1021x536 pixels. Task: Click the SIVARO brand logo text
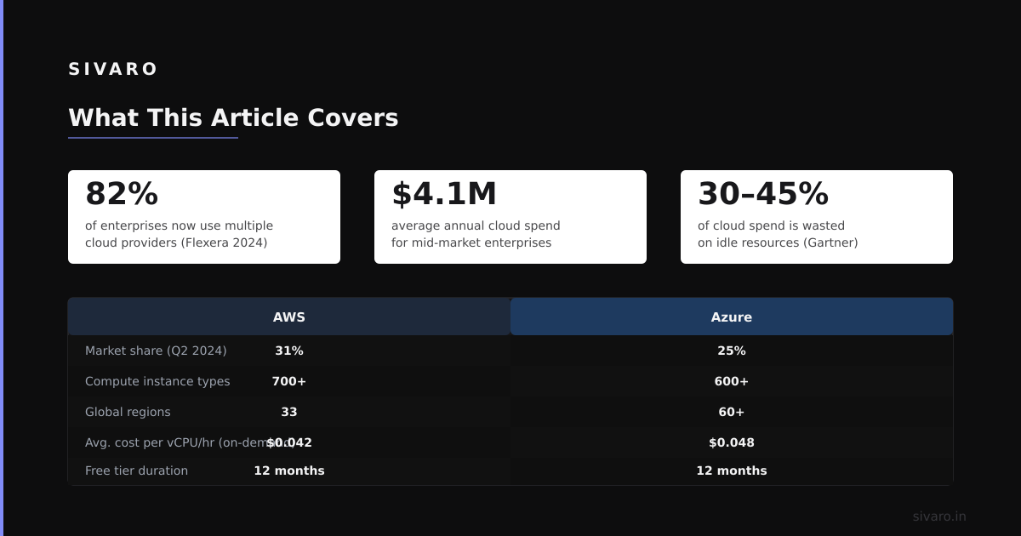(x=113, y=69)
